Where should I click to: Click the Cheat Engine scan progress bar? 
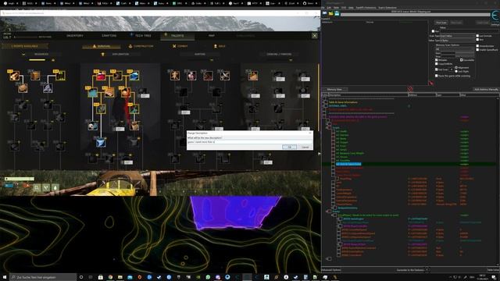tap(415, 14)
